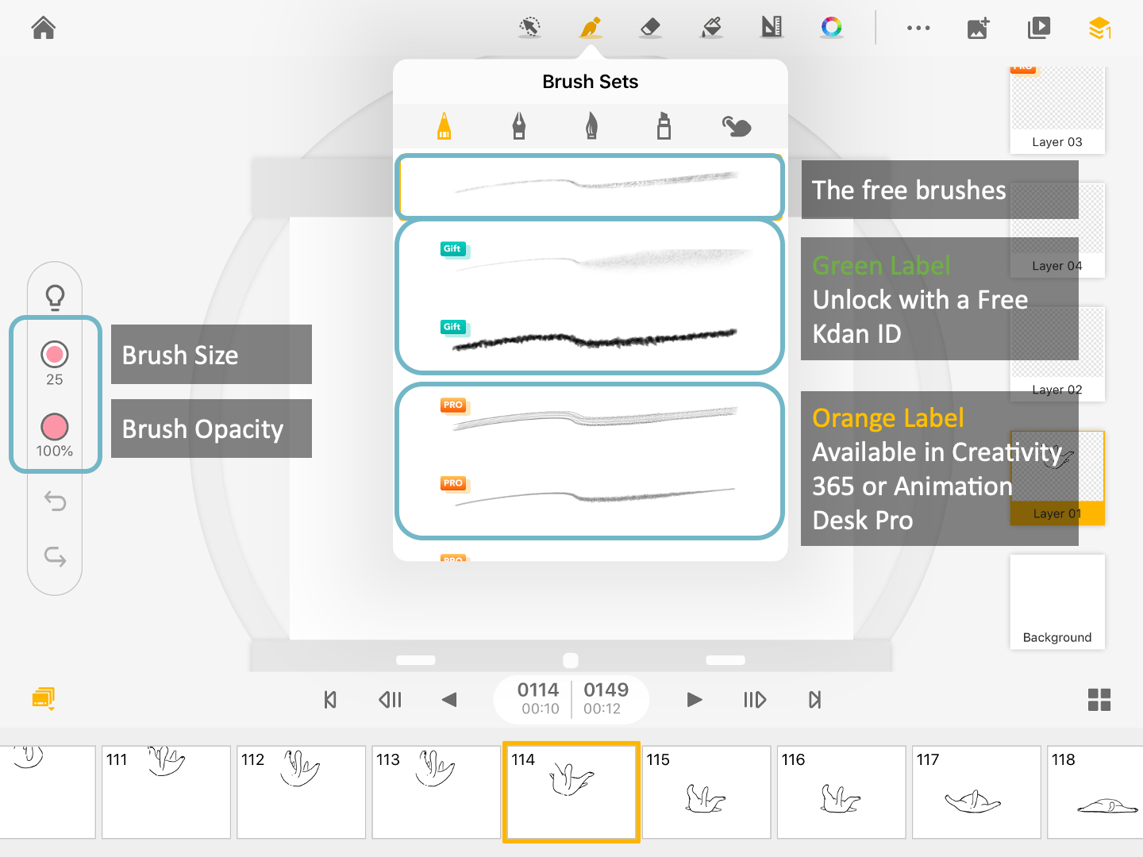This screenshot has width=1143, height=857.
Task: Select the eraser tool
Action: 651,28
